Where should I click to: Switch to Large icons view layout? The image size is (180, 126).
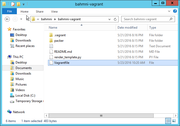174,121
